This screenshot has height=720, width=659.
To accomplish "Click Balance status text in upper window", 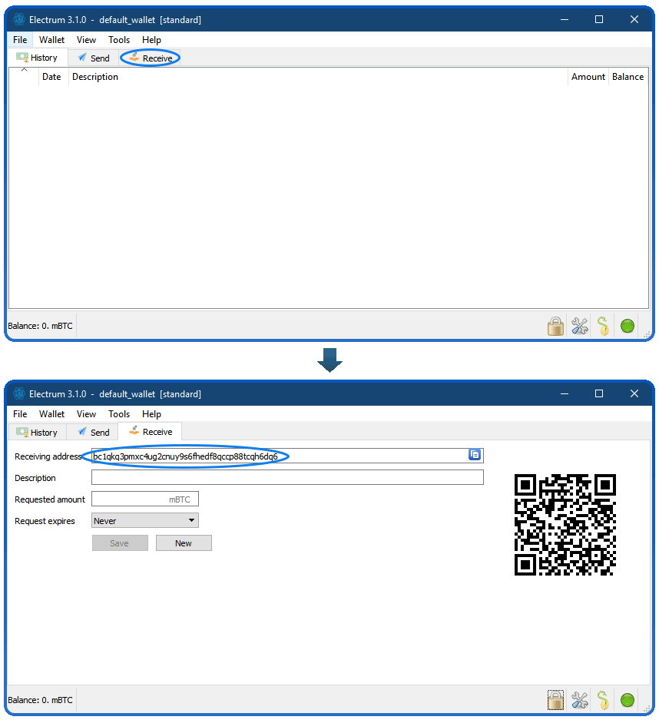I will tap(41, 326).
